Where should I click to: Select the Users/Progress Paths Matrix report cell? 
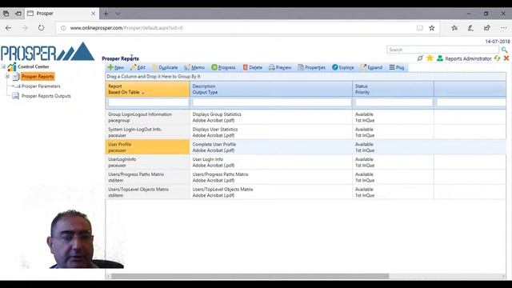[x=147, y=178]
